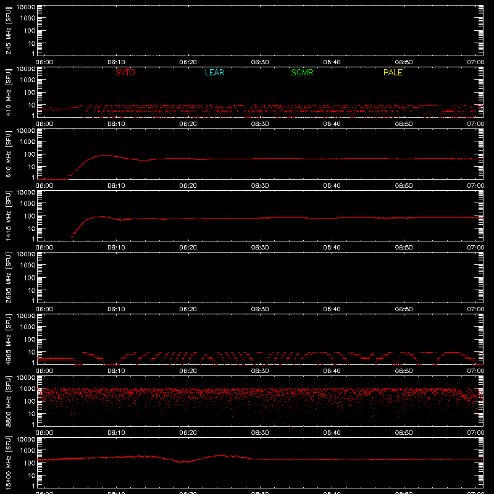
Task: Click the 1000 tick of 8800 MHz panel
Action: click(28, 389)
